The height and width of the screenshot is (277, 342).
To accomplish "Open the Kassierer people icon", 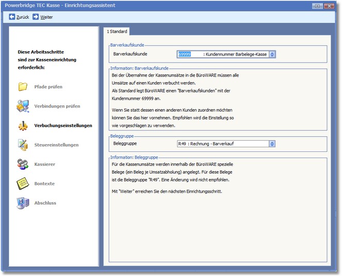I will 23,164.
